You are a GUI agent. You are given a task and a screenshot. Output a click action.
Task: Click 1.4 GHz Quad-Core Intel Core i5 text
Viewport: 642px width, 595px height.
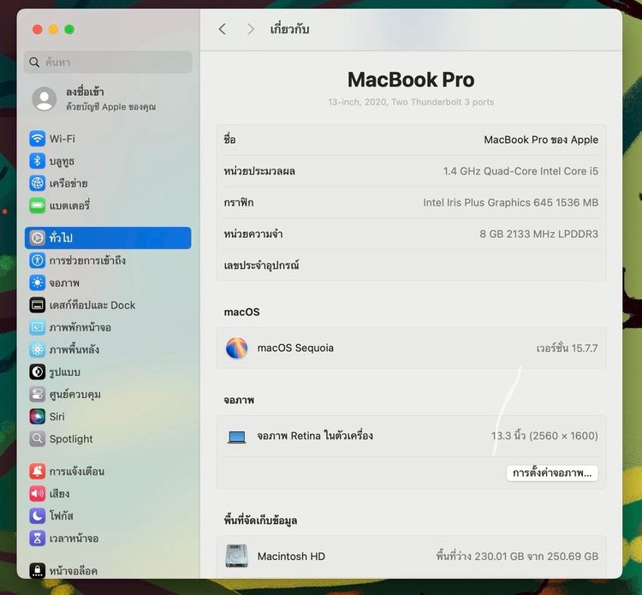pos(520,171)
